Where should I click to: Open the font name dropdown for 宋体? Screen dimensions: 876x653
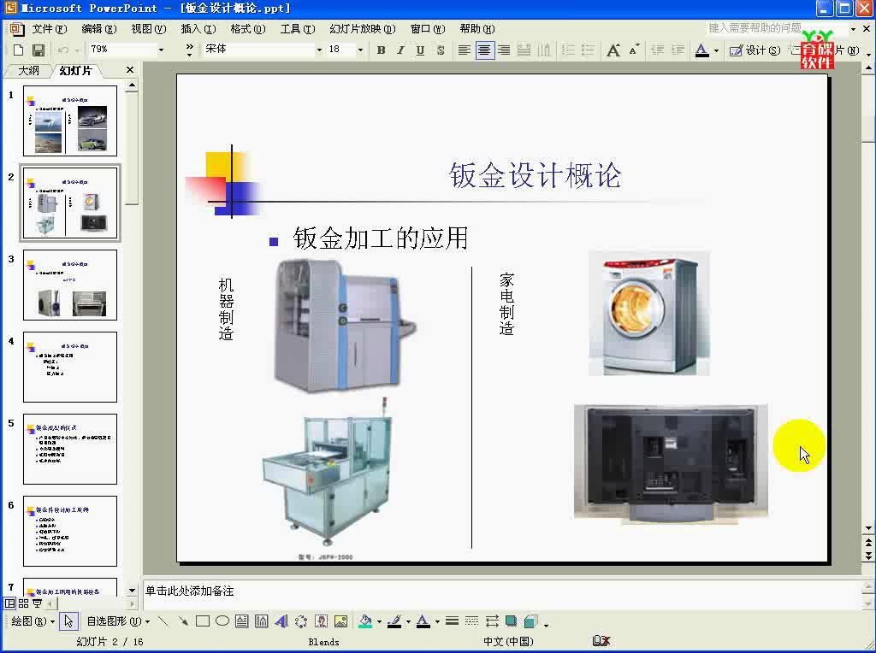coord(319,50)
